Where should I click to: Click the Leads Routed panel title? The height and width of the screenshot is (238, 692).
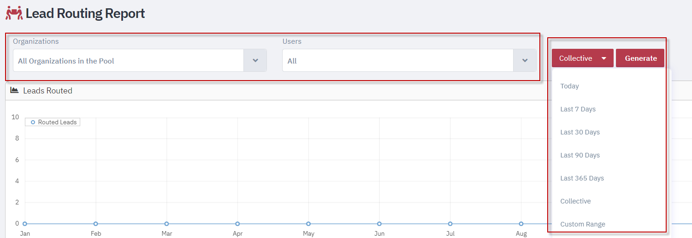click(x=47, y=91)
